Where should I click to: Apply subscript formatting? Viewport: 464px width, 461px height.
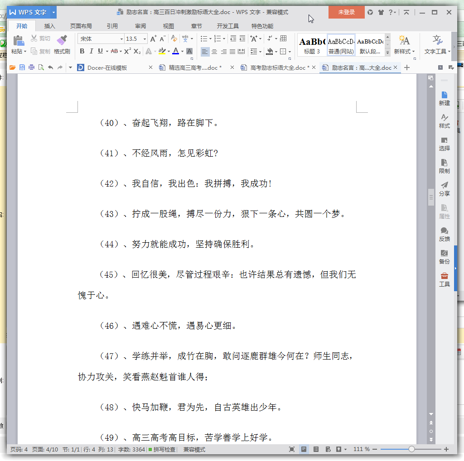137,51
